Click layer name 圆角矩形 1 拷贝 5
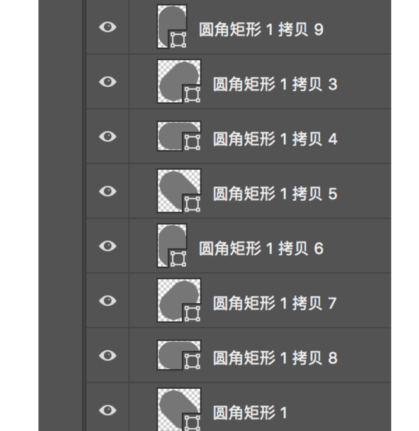Screen dimensions: 419x431 coord(275,193)
